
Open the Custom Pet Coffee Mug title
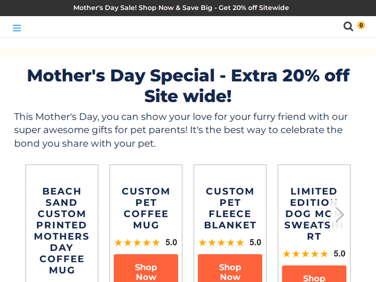[x=146, y=208]
